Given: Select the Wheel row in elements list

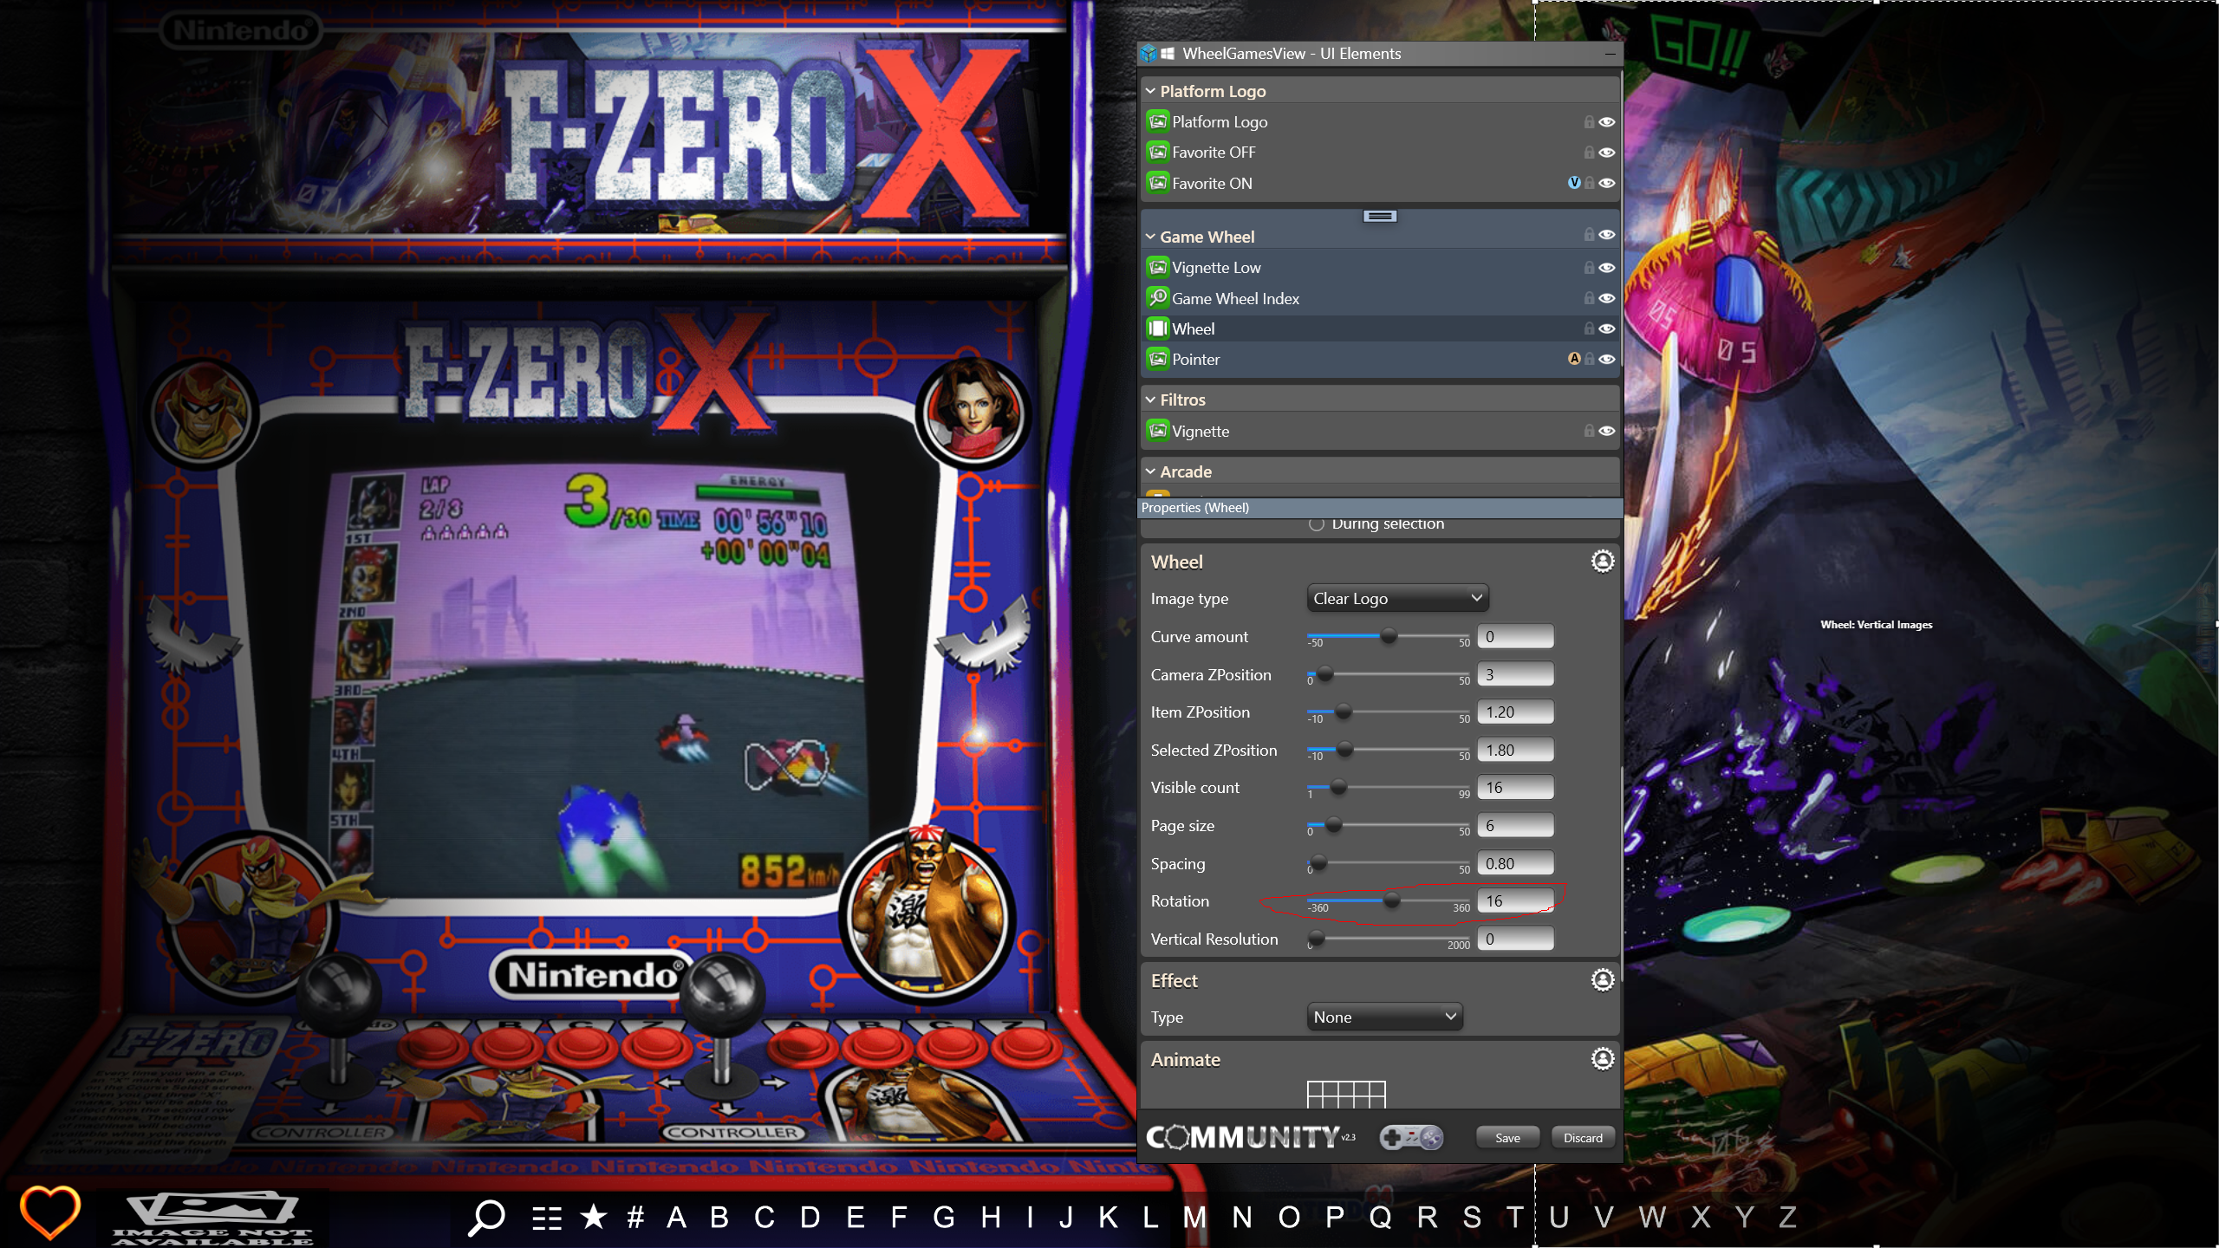Looking at the screenshot, I should pos(1380,328).
